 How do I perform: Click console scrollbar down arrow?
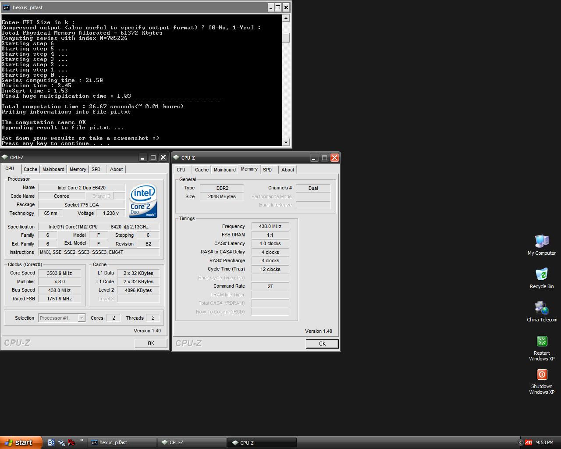pyautogui.click(x=286, y=142)
